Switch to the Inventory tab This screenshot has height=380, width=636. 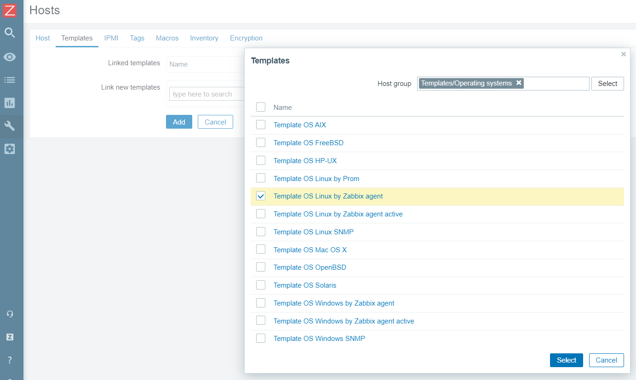[x=204, y=38]
